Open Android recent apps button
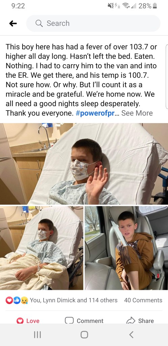 click(x=37, y=335)
